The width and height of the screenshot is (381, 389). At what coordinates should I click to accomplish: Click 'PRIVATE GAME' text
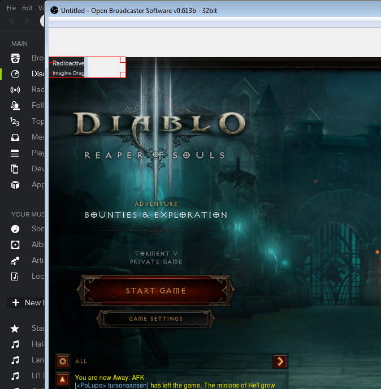(156, 262)
